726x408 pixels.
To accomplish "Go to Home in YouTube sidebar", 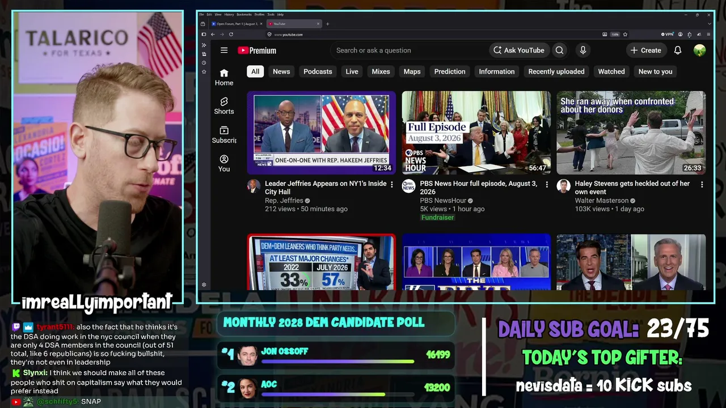I will tap(224, 77).
